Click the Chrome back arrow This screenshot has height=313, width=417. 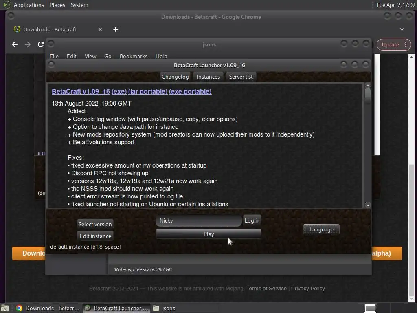15,44
